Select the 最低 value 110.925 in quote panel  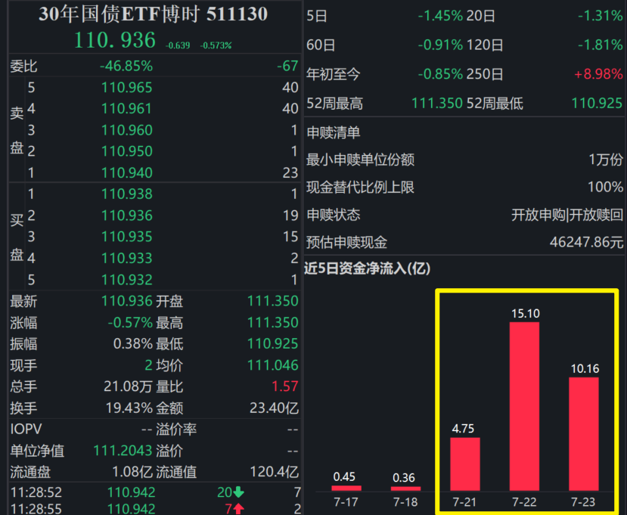pyautogui.click(x=273, y=344)
